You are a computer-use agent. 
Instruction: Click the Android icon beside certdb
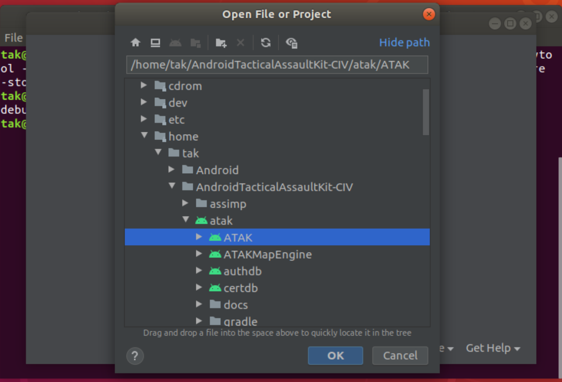[x=215, y=288]
